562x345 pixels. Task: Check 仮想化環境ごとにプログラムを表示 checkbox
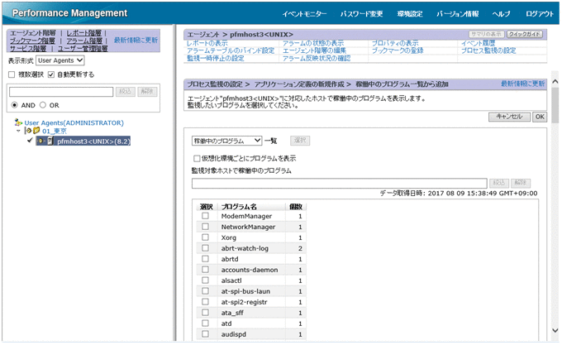coord(197,158)
